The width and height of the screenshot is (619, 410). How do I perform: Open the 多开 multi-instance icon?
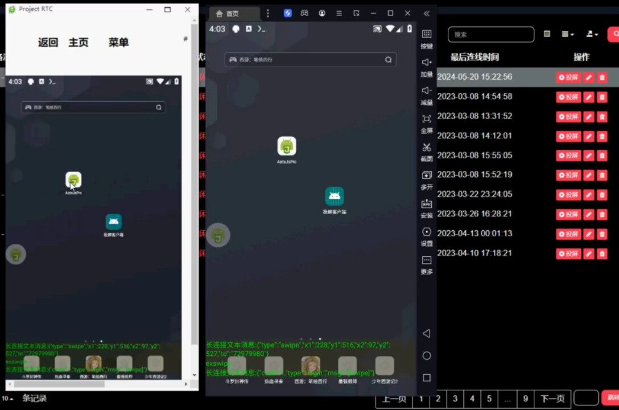click(426, 175)
